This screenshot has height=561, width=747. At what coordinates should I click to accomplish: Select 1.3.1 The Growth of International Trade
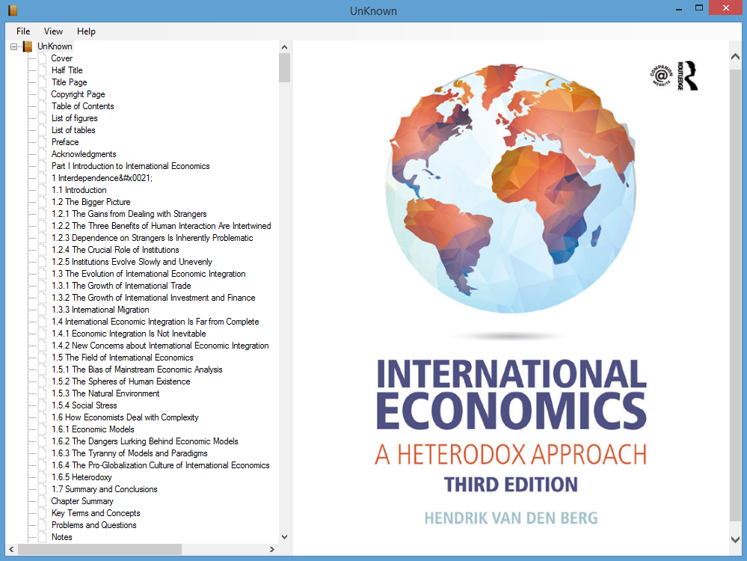point(121,286)
